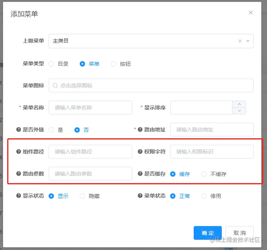Click the help icon beside 权限字符
Image resolution: width=267 pixels, height=250 pixels.
tap(140, 152)
